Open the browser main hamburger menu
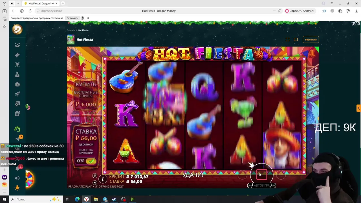 tap(332, 3)
